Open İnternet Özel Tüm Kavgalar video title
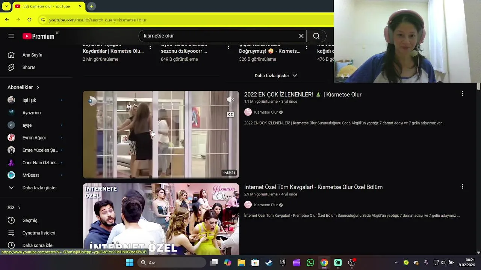Viewport: 481px width, 270px height. (313, 187)
